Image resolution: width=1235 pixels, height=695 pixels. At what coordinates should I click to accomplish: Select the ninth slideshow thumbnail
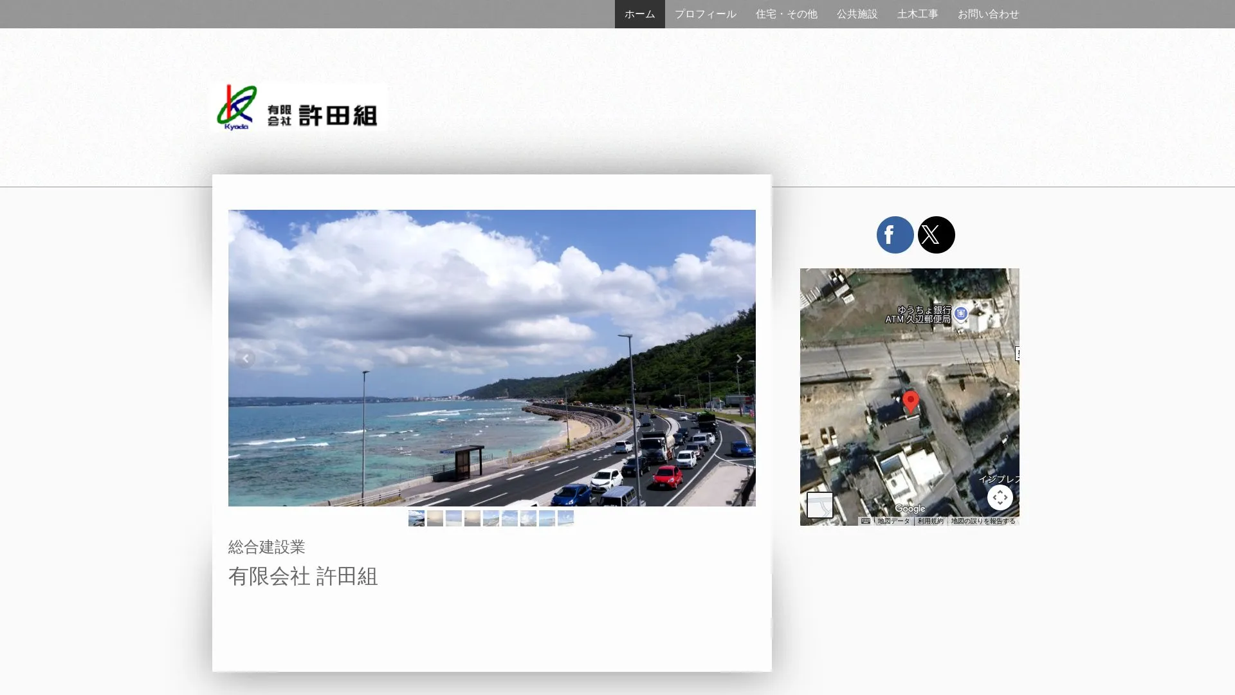(565, 518)
